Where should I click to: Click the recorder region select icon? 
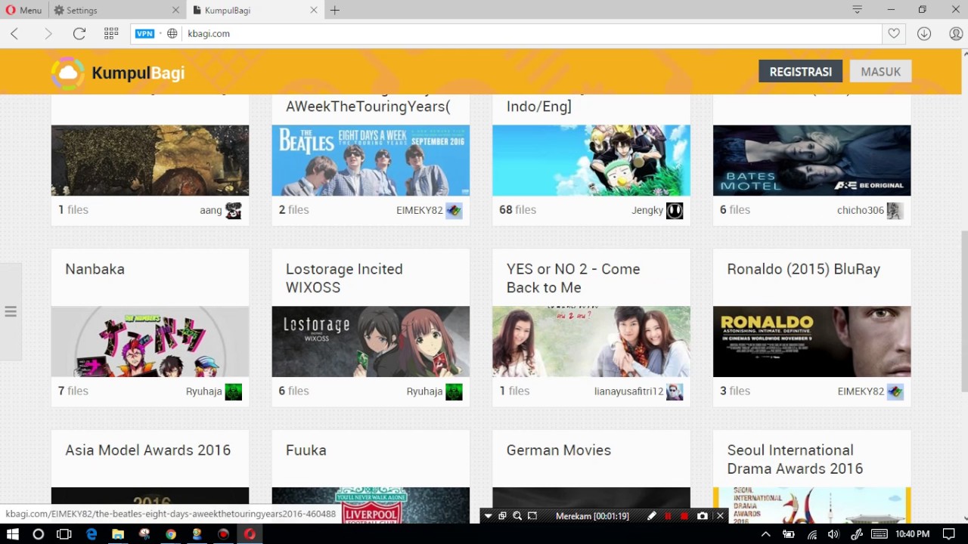(x=532, y=516)
